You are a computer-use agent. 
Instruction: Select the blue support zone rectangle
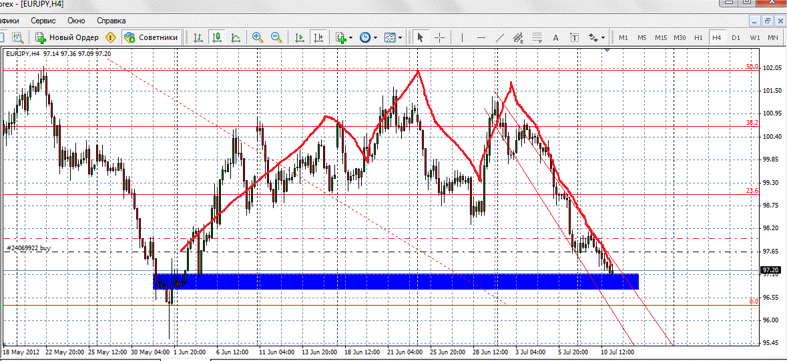(x=401, y=281)
